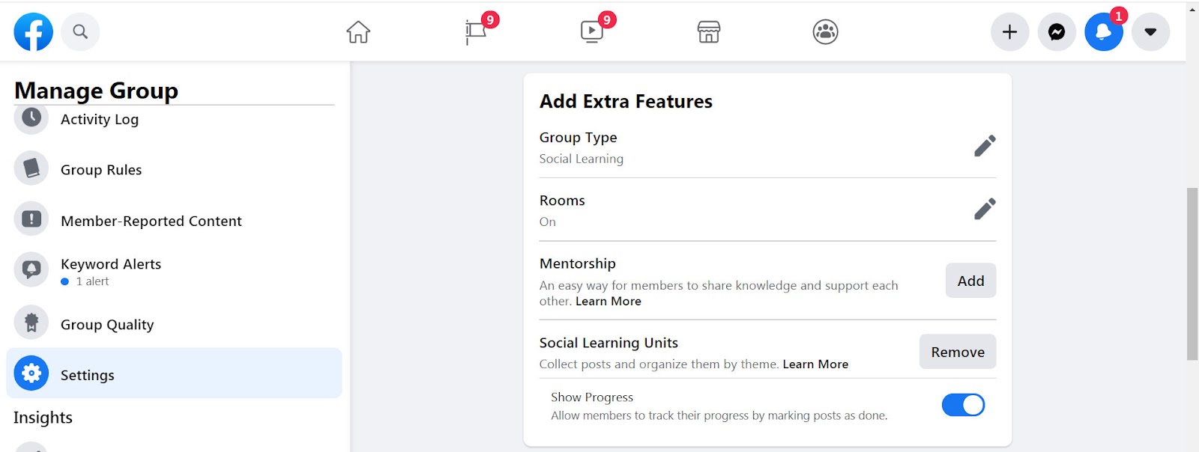Click the plus Create button

point(1010,32)
